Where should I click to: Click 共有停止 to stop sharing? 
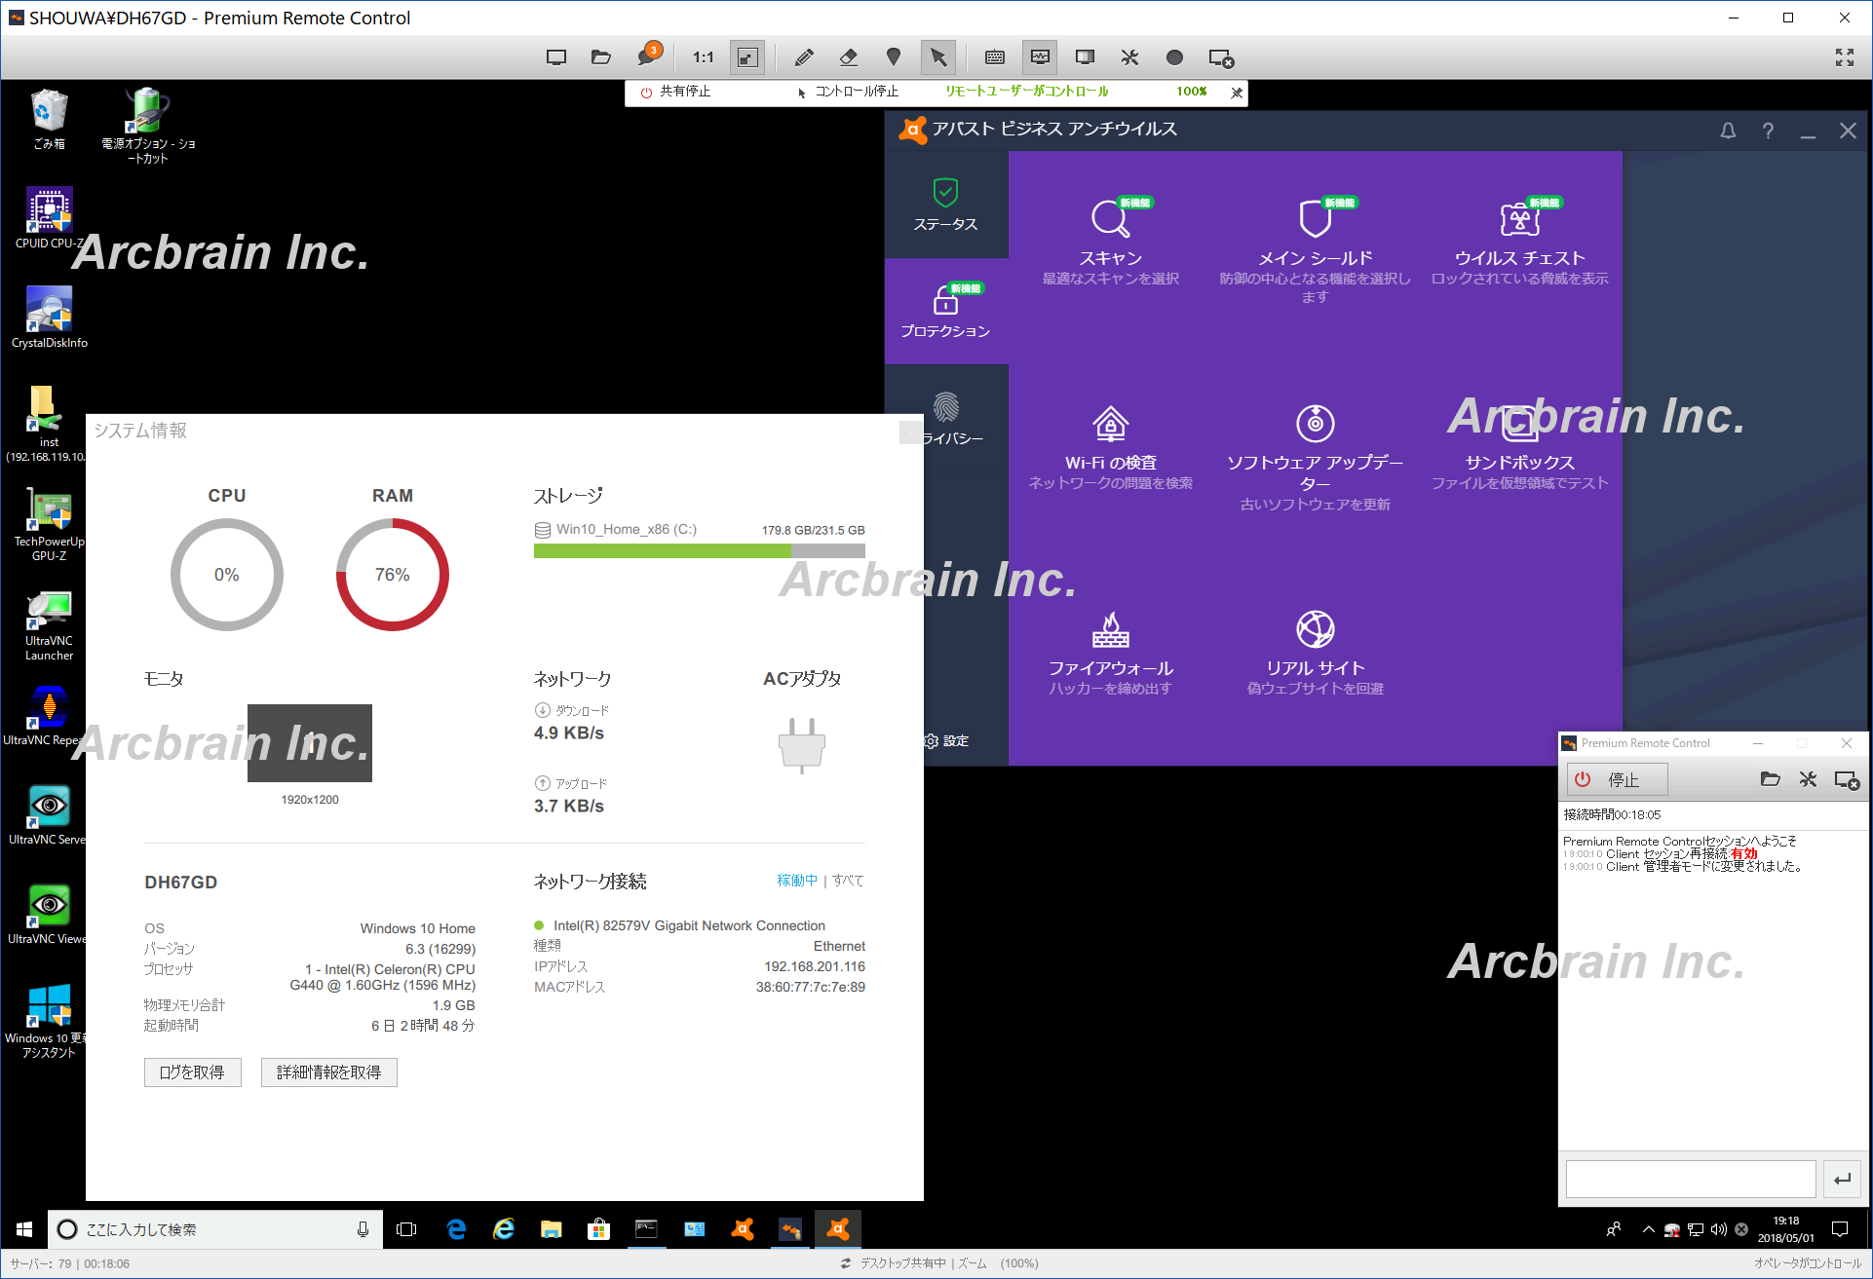pyautogui.click(x=675, y=92)
